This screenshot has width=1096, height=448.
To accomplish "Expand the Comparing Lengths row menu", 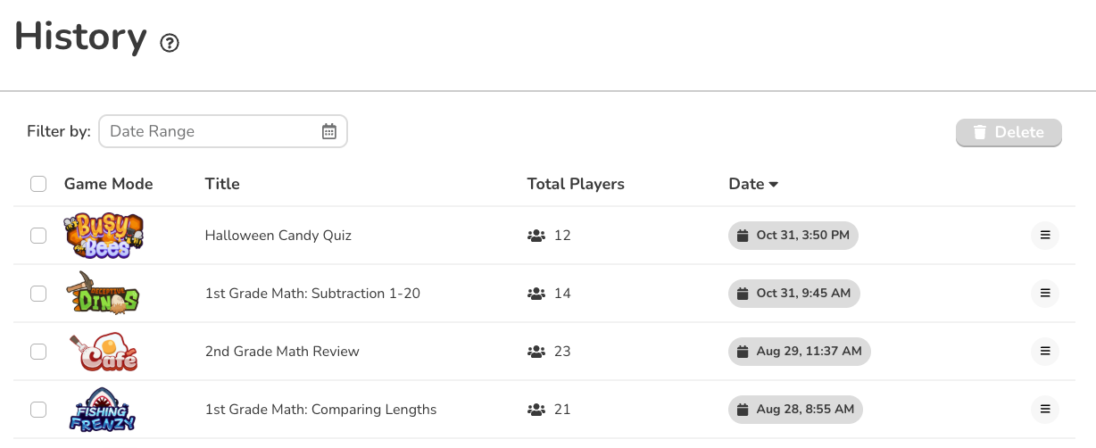I will coord(1045,410).
